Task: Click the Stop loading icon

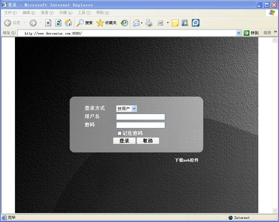Action: pyautogui.click(x=48, y=23)
